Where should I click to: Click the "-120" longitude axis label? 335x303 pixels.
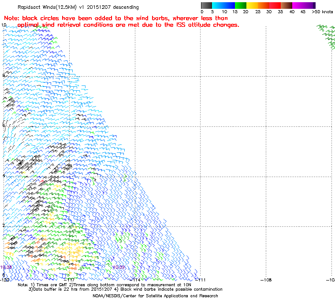coord(4,280)
